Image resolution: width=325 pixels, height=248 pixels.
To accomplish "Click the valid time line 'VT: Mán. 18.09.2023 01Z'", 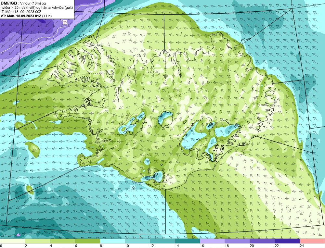I will click(21, 16).
